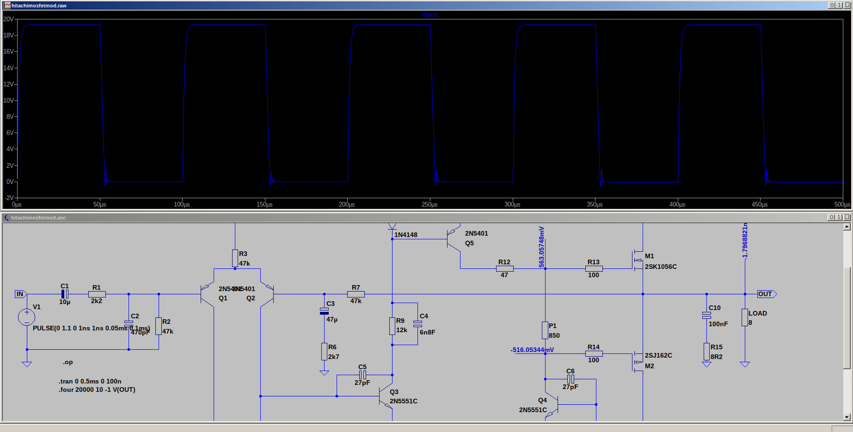Image resolution: width=853 pixels, height=432 pixels.
Task: Minimize the hitachimosfetmod.raw waveform window
Action: (832, 5)
